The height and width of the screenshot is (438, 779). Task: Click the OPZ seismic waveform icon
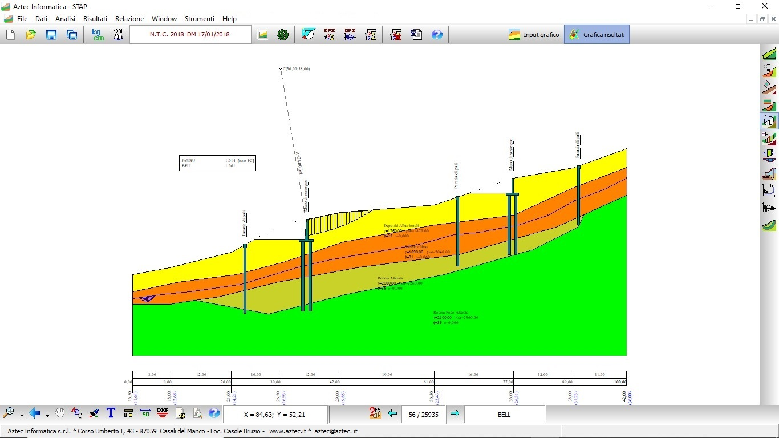(x=350, y=35)
